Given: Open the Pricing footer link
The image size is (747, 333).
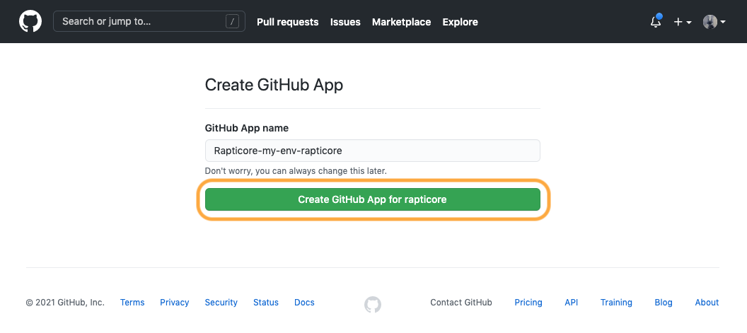Looking at the screenshot, I should (x=528, y=303).
